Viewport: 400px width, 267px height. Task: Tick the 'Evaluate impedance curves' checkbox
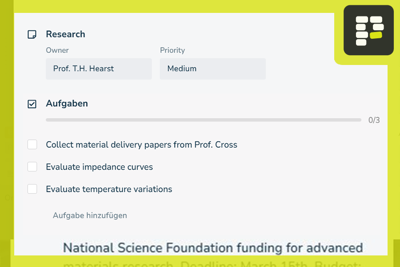32,167
